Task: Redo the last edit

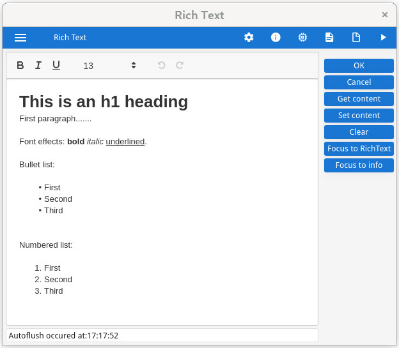Action: (180, 65)
